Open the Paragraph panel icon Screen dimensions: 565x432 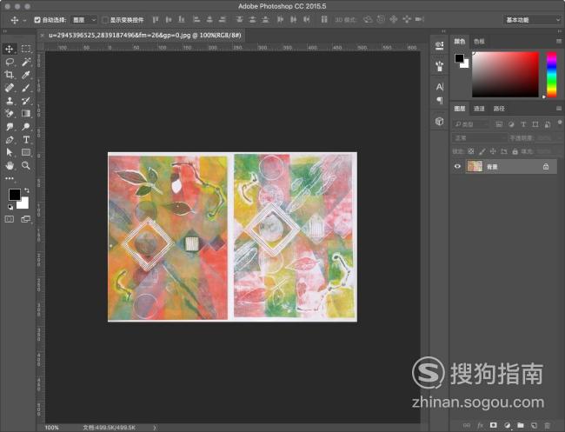coord(440,100)
